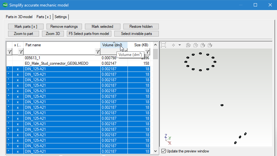Viewport: 277px width, 156px height.
Task: Open the dropdown arrow beside the pan icon
Action: coord(180,45)
